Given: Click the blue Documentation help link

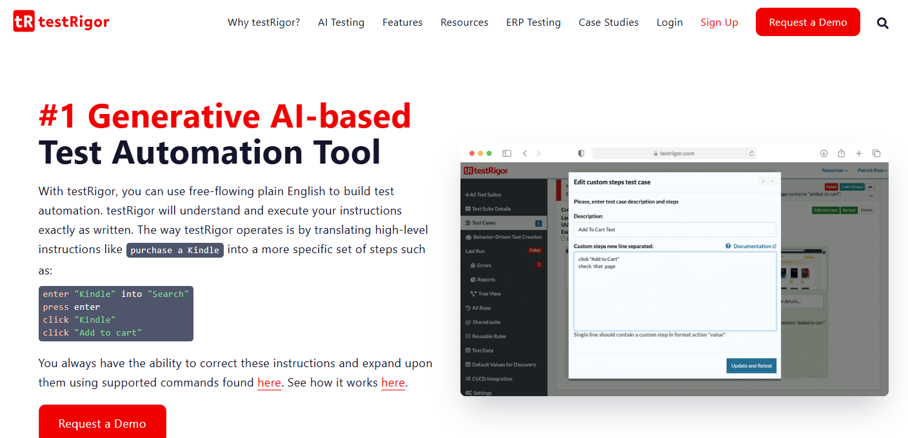Looking at the screenshot, I should [751, 246].
